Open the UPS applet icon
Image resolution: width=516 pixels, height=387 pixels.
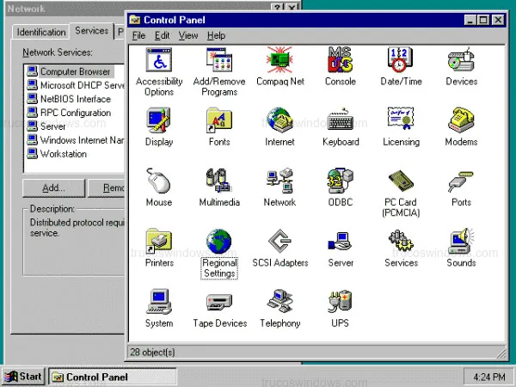click(x=341, y=302)
